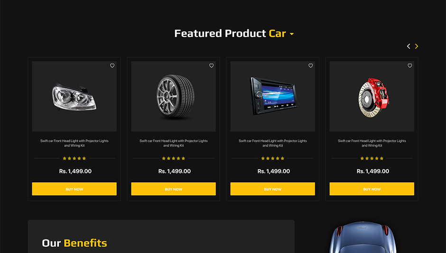
Task: View the red brake caliper image
Action: 372,97
